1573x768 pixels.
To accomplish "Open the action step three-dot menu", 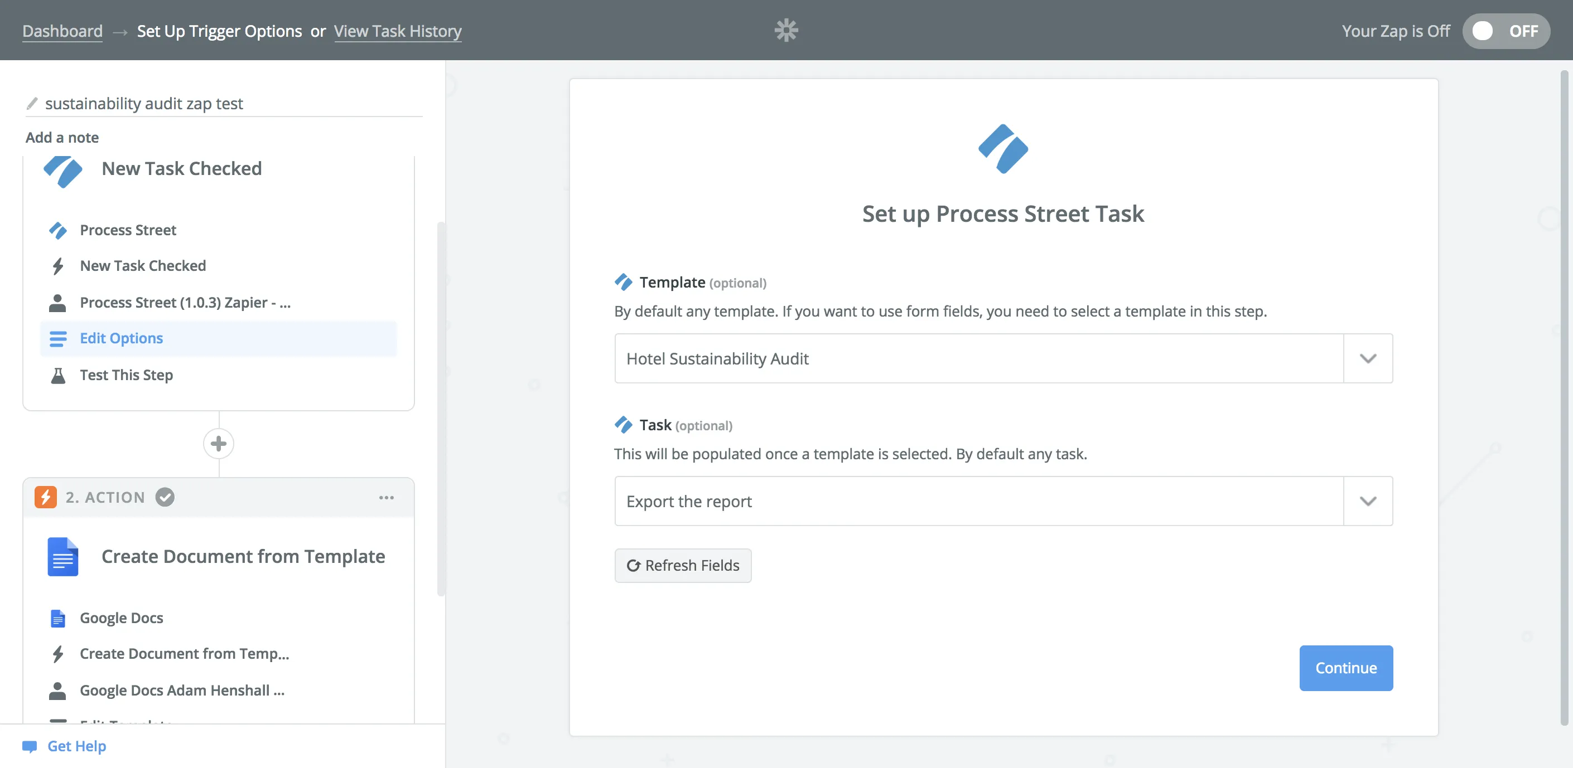I will tap(386, 498).
